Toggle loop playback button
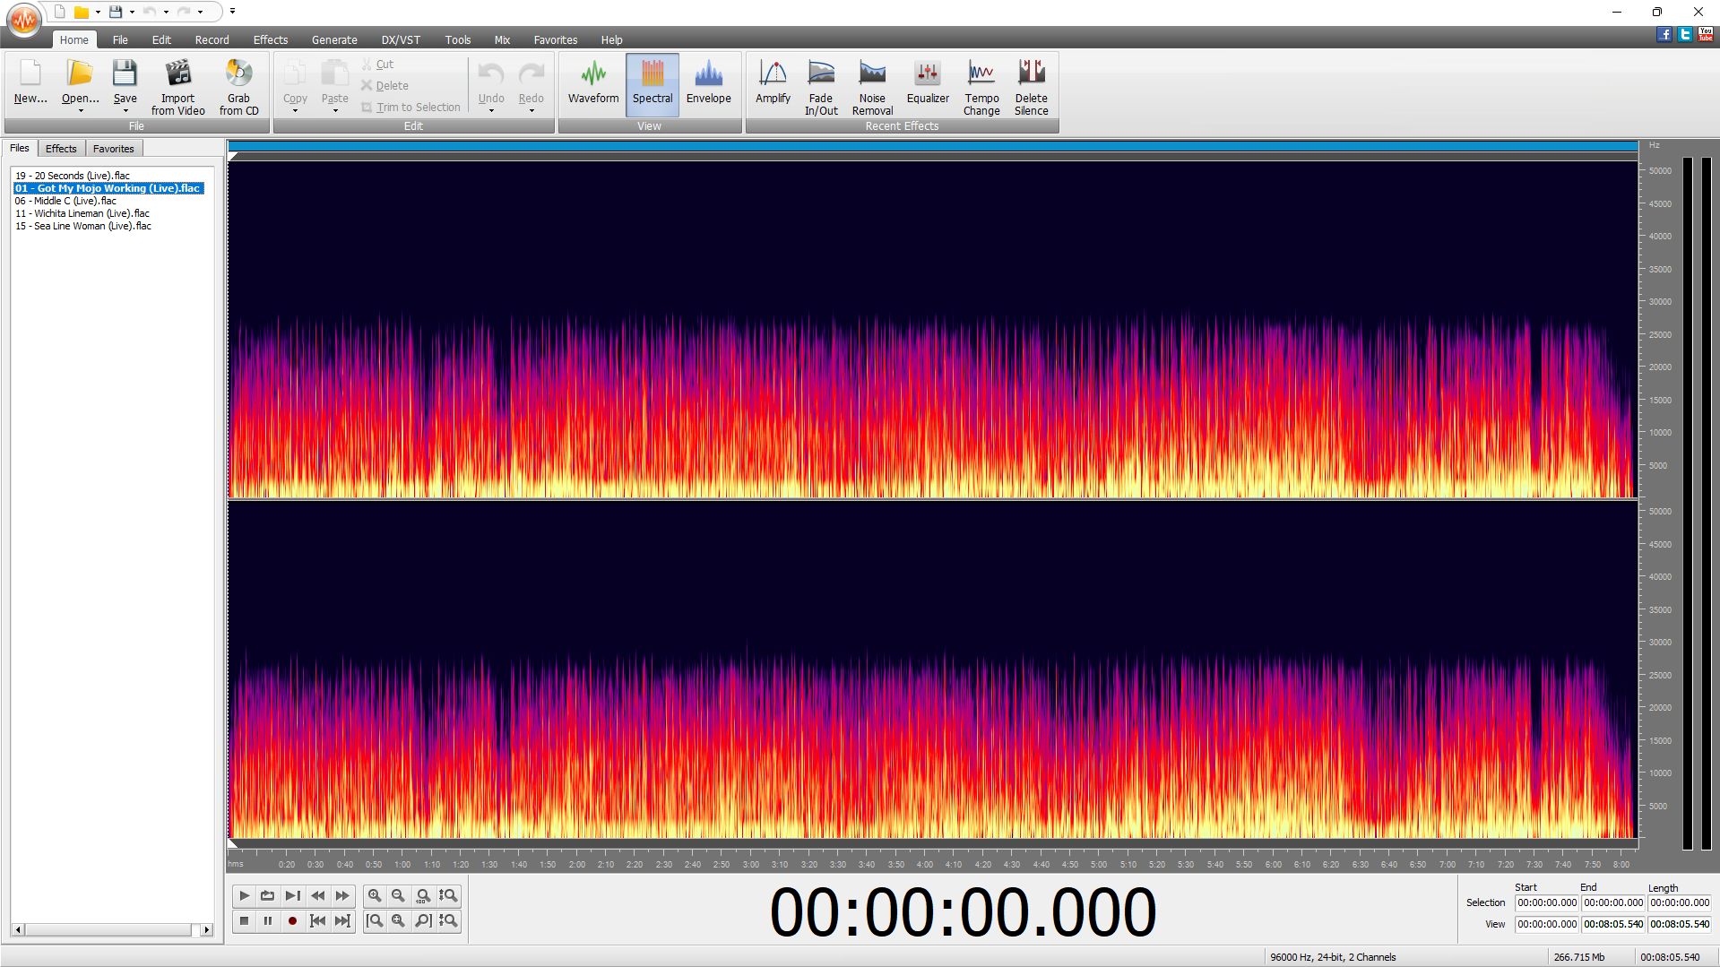 click(x=267, y=895)
